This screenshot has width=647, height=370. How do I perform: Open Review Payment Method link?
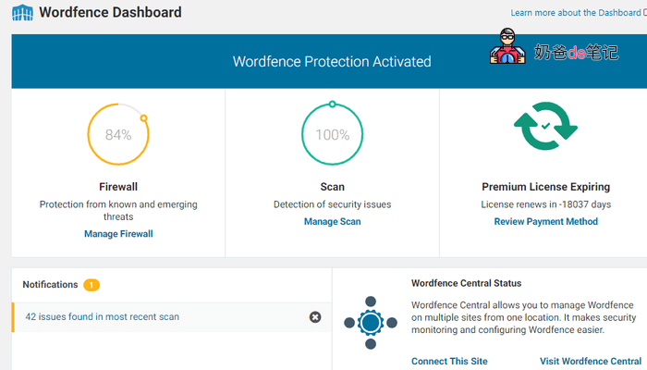tap(545, 221)
